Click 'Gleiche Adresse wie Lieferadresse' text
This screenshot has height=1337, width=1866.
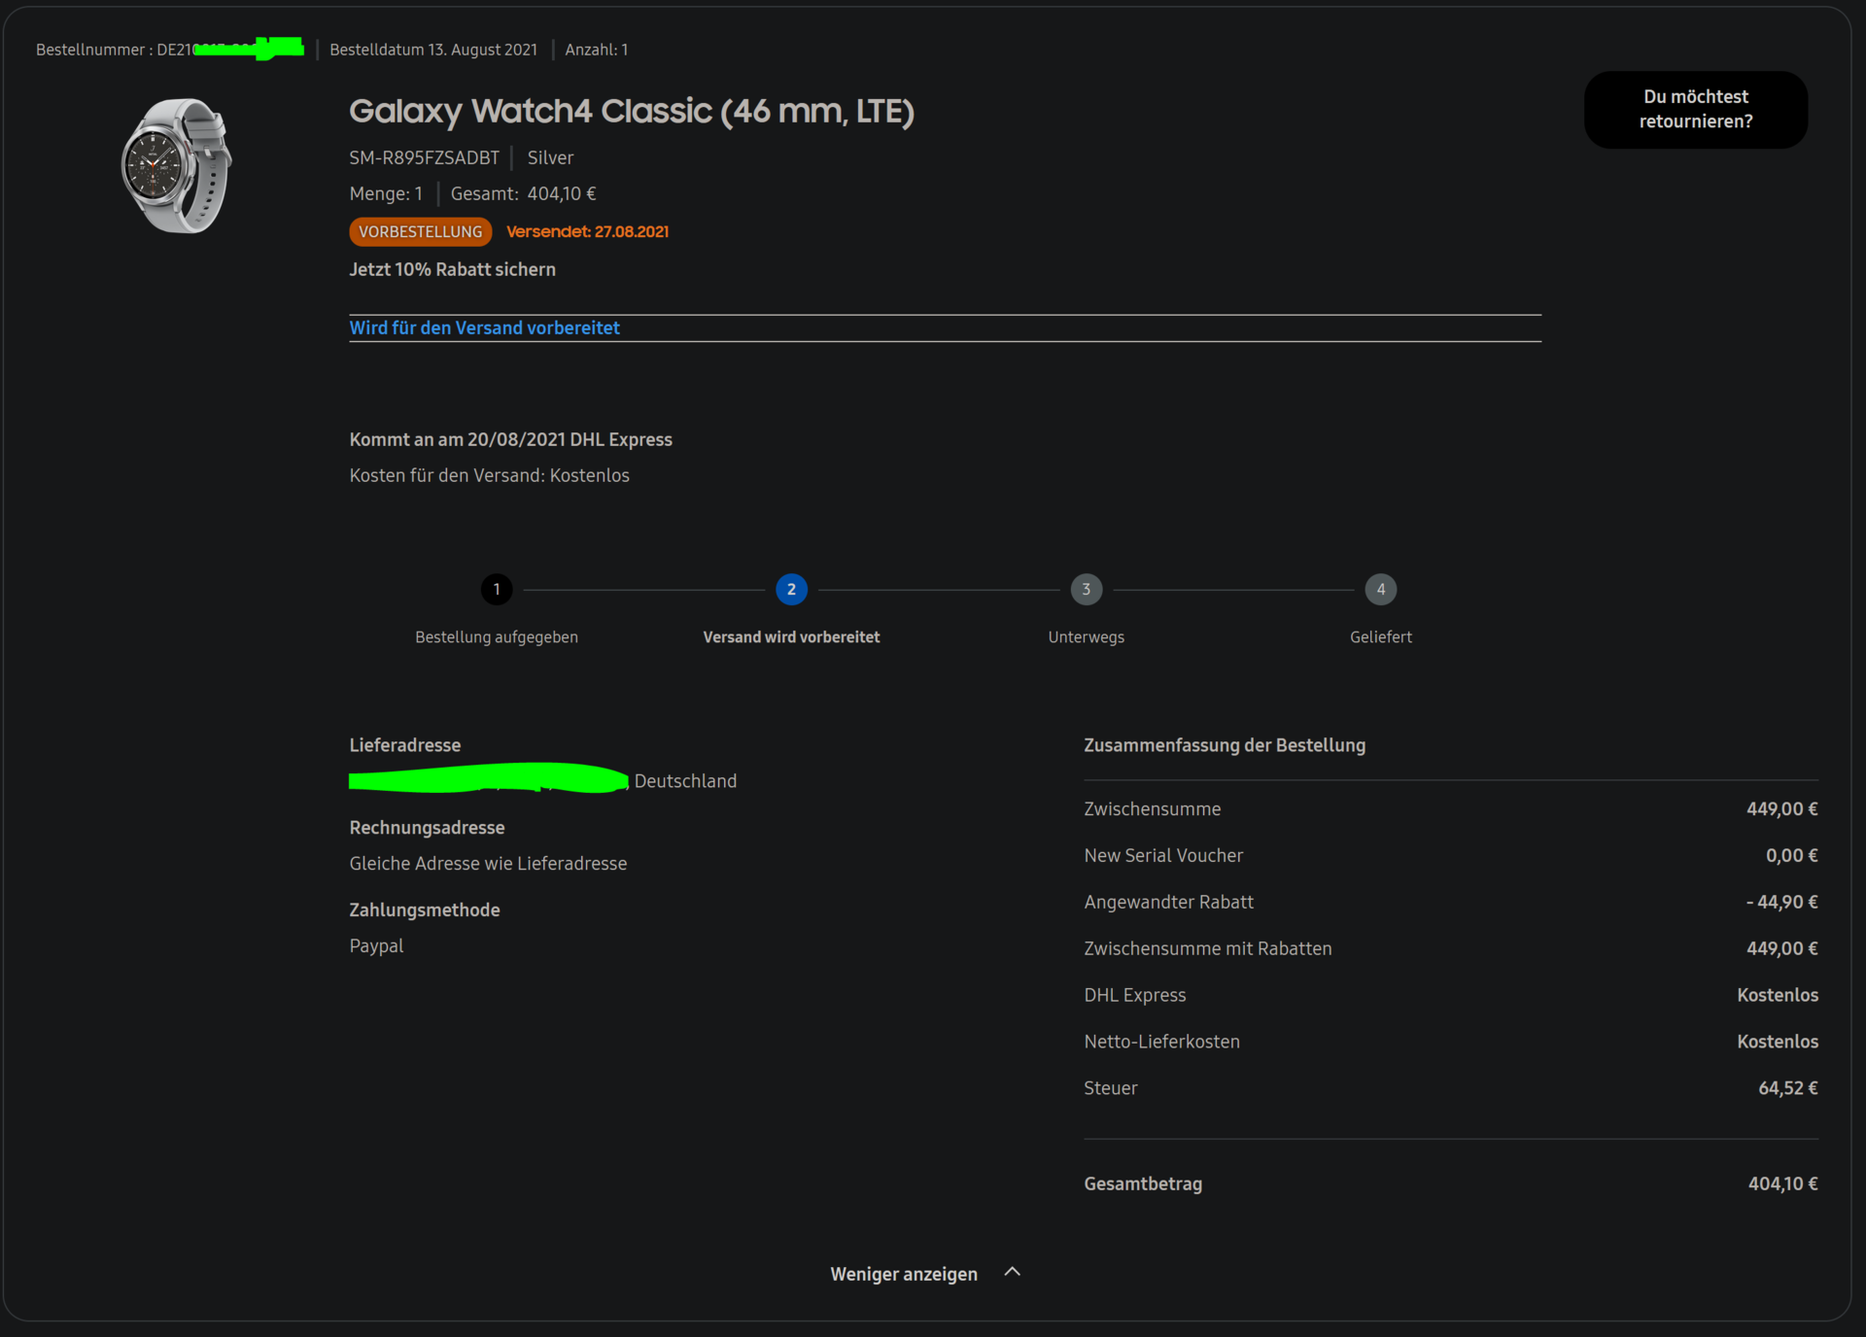coord(489,863)
